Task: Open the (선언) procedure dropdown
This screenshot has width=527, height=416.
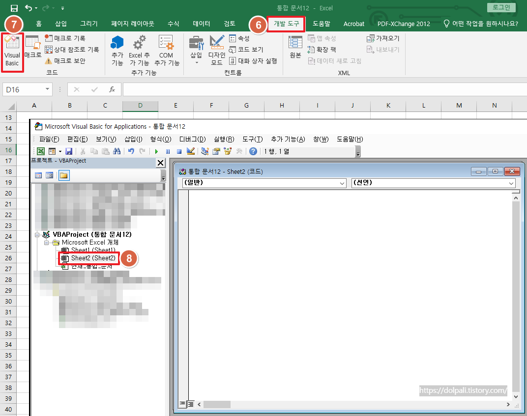Action: coord(433,183)
